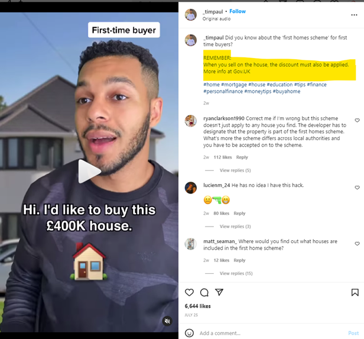Like matt_seaman_'s comment
364x339 pixels.
coord(357,244)
